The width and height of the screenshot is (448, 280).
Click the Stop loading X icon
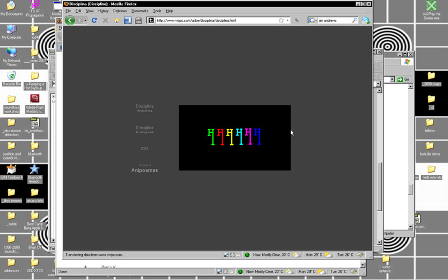(x=105, y=20)
